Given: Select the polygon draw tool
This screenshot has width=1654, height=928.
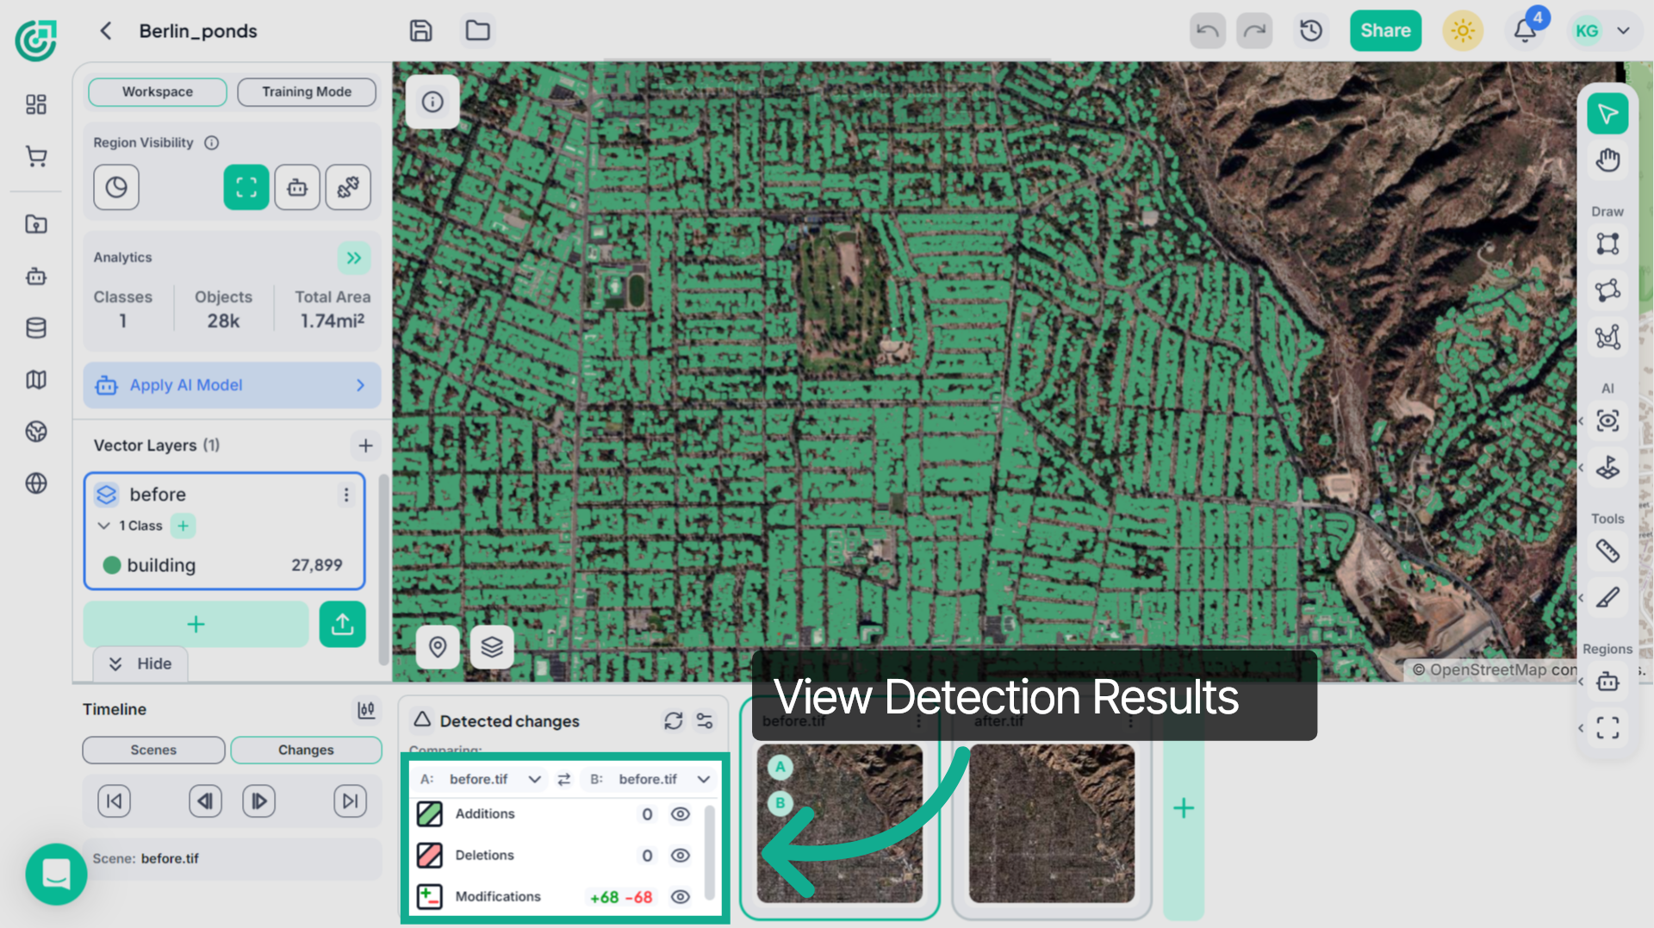Looking at the screenshot, I should [1607, 290].
